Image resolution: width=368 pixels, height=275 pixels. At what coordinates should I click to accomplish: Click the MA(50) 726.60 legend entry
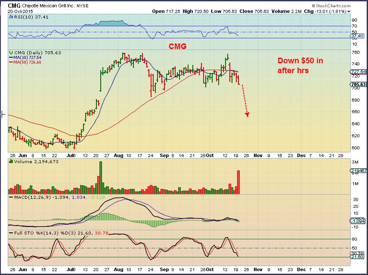pos(25,62)
